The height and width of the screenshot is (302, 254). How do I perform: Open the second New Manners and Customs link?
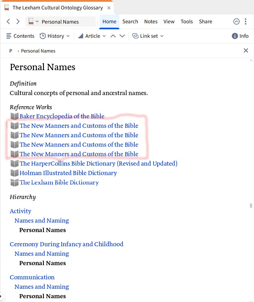[79, 135]
